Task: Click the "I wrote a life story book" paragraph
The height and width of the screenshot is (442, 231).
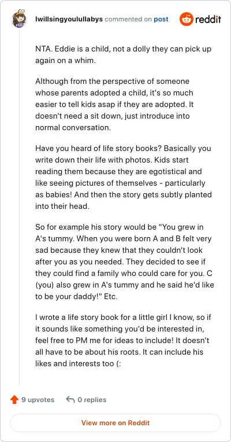Action: pyautogui.click(x=123, y=340)
